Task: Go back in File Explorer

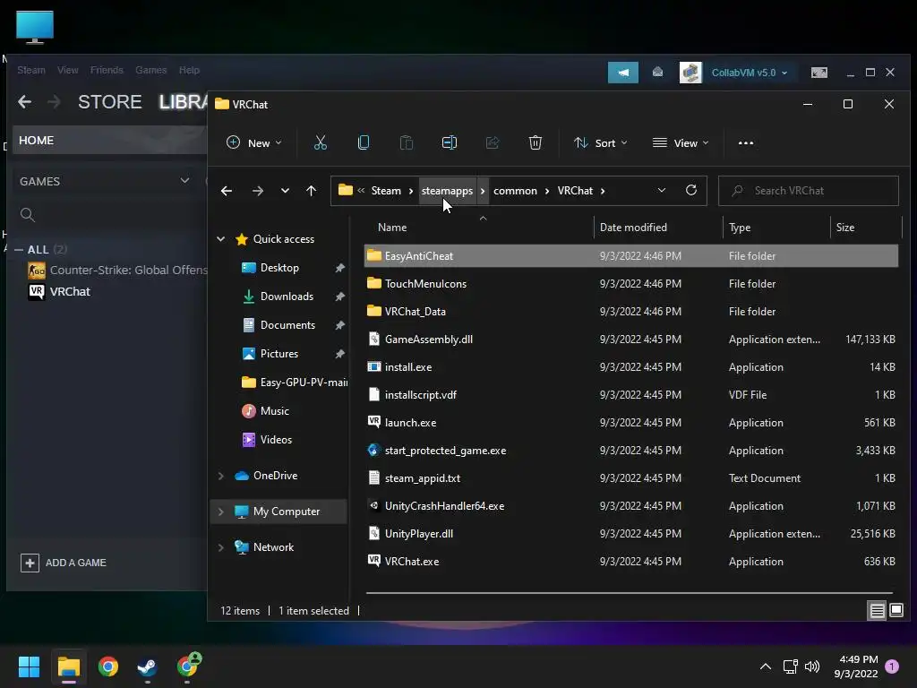Action: tap(227, 191)
